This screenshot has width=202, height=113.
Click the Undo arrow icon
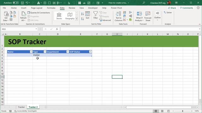click(x=27, y=3)
